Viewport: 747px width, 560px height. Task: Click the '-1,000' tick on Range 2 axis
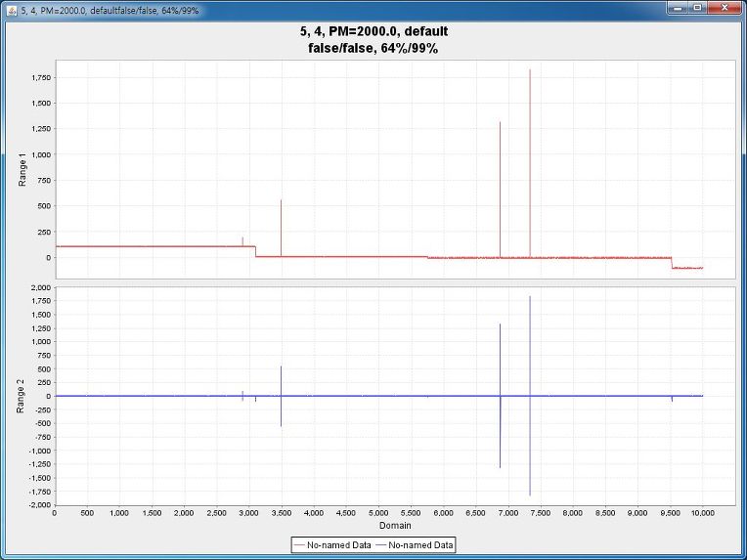point(39,451)
